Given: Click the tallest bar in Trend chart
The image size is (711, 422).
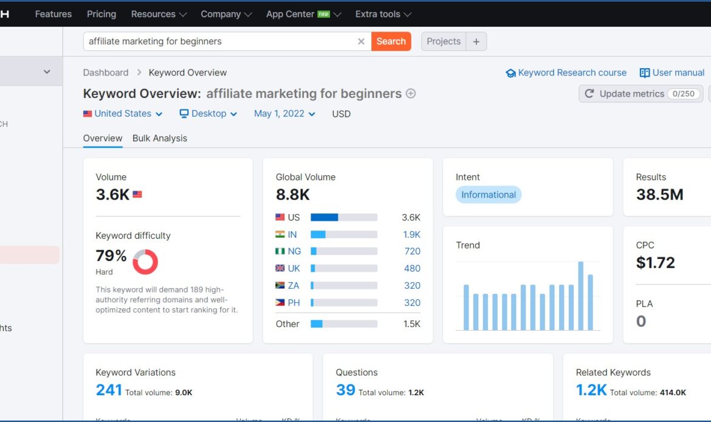Looking at the screenshot, I should coord(581,296).
